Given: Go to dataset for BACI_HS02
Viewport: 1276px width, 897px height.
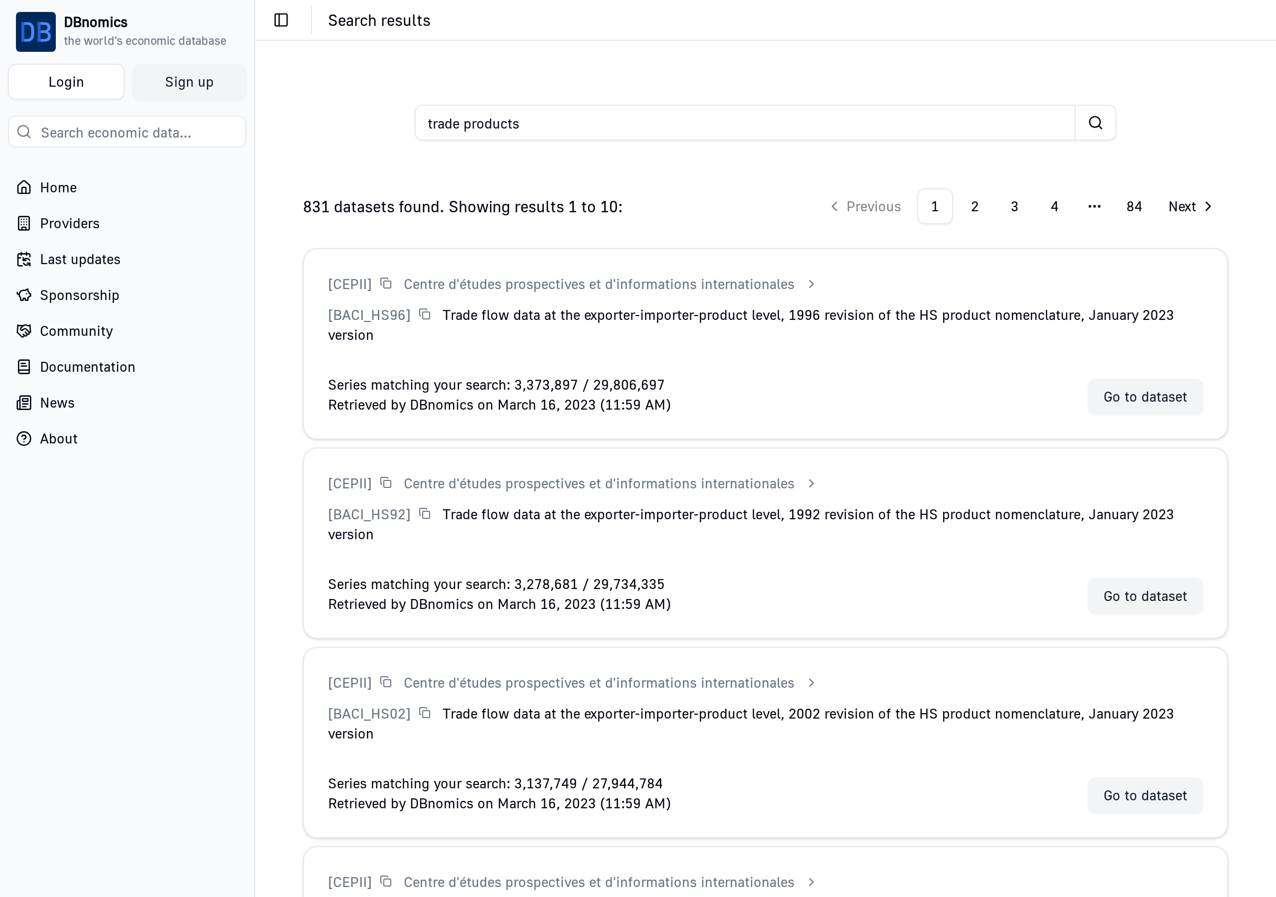Looking at the screenshot, I should (1145, 795).
